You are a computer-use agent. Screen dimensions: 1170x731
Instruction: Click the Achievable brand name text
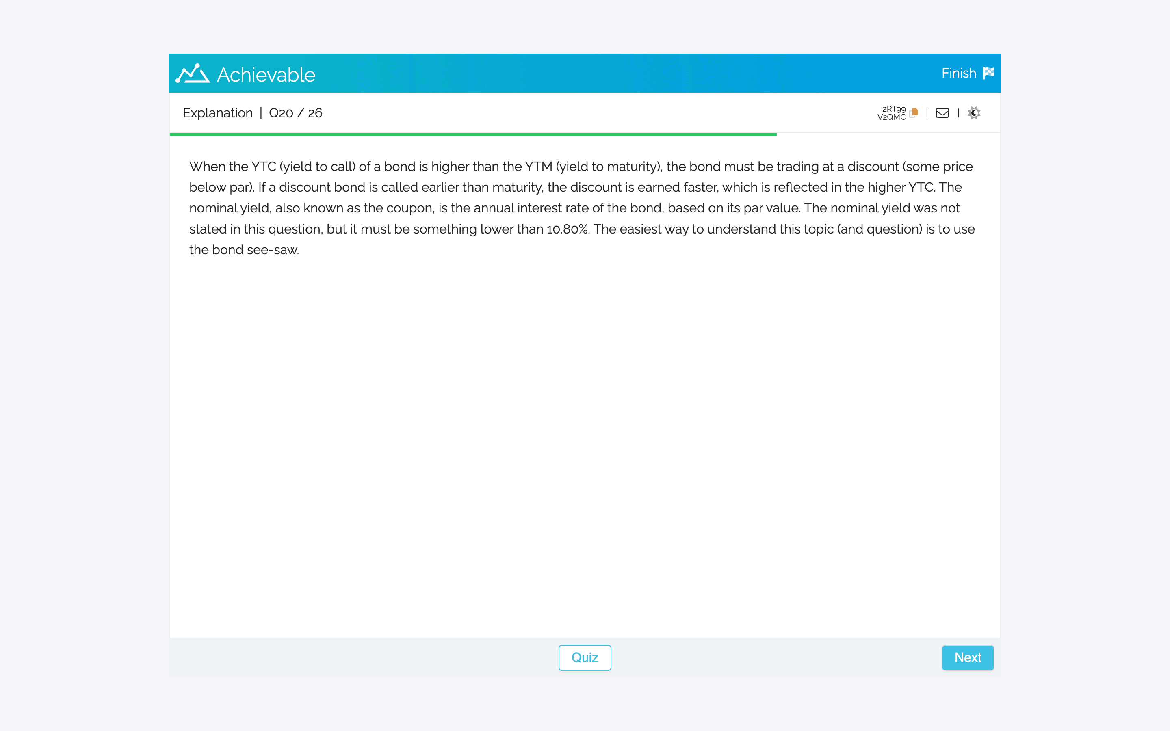266,75
